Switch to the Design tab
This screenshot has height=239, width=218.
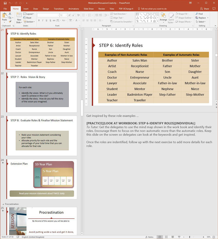[x=46, y=9]
